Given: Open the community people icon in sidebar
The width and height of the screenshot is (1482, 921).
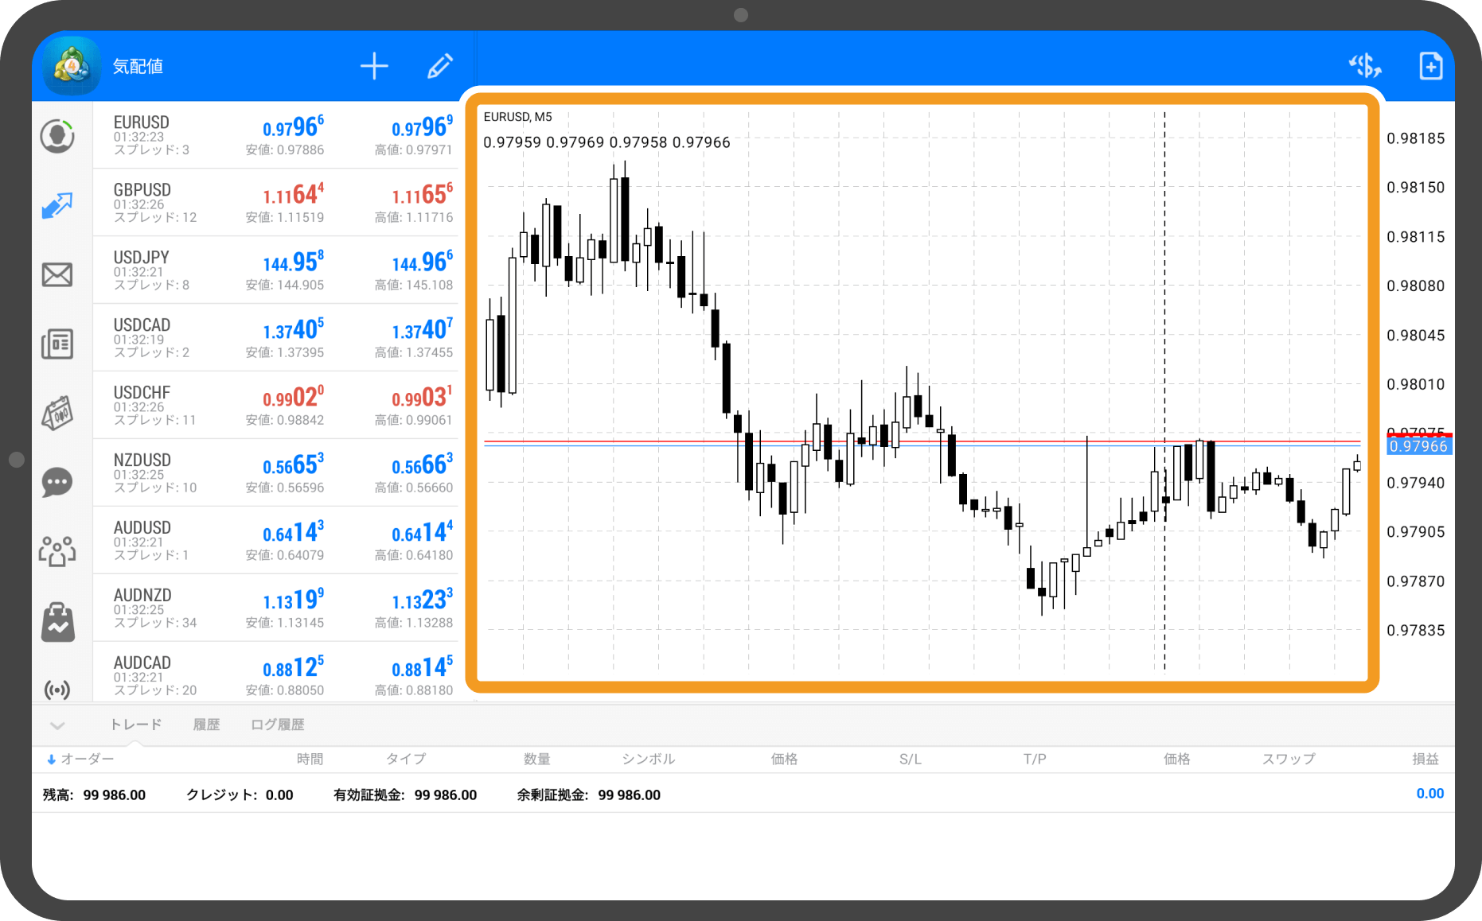Looking at the screenshot, I should coord(57,550).
